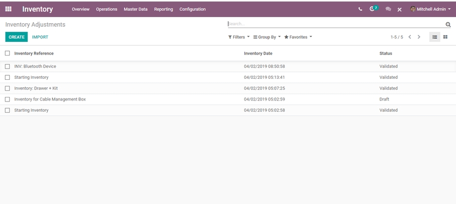The image size is (456, 204).
Task: Go to previous page arrow
Action: click(x=410, y=37)
